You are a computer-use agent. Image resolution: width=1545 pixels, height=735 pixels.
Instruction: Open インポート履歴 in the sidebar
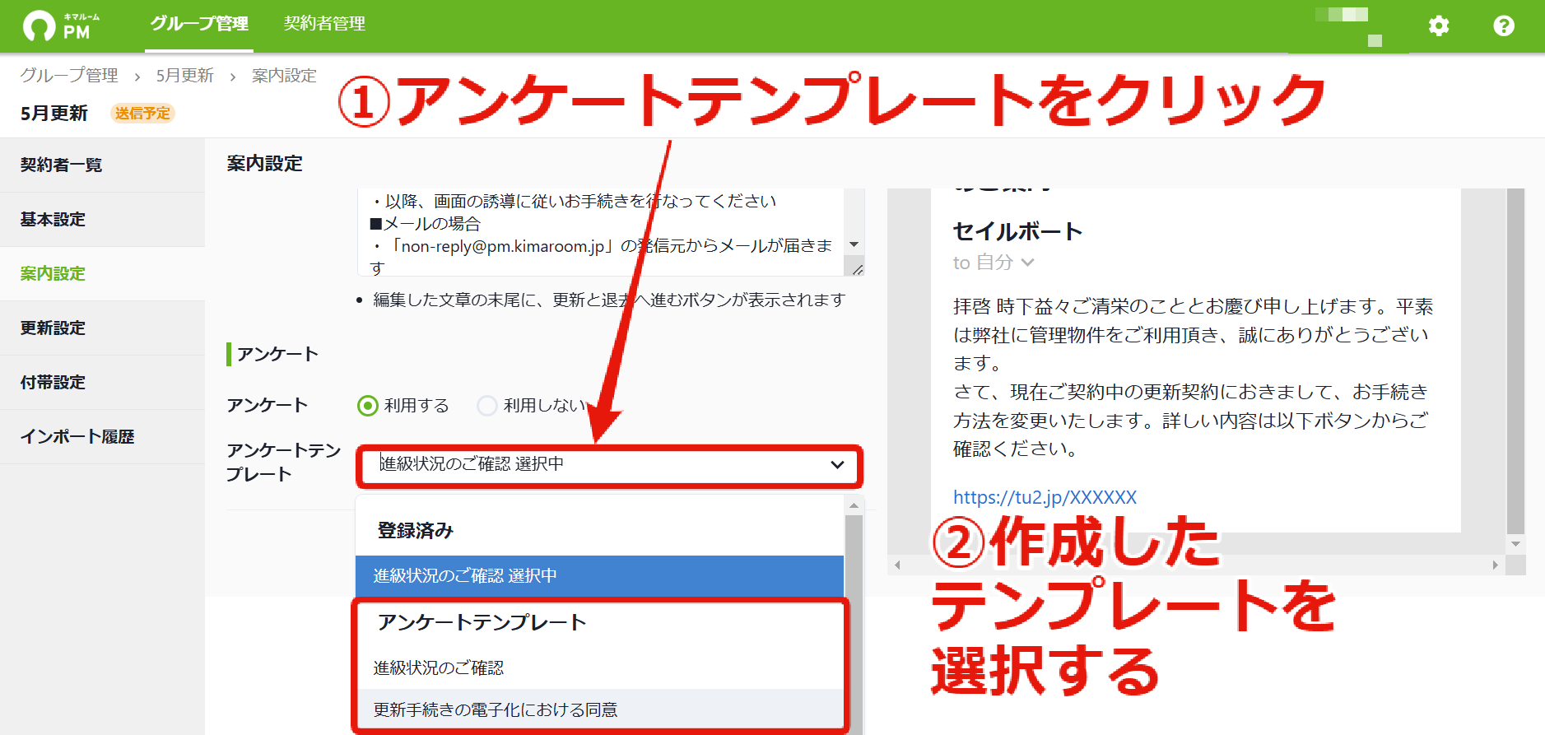tap(102, 436)
